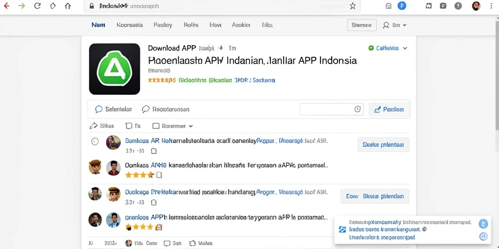Click the green A app logo
The width and height of the screenshot is (499, 249).
click(x=115, y=69)
